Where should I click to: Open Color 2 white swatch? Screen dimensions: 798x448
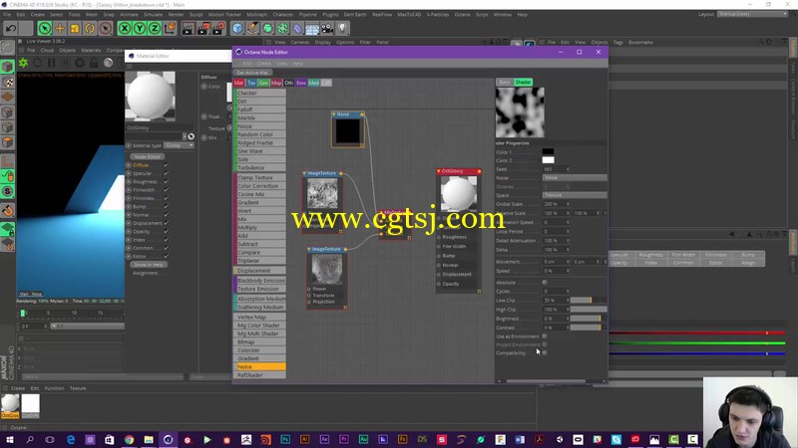pos(548,160)
